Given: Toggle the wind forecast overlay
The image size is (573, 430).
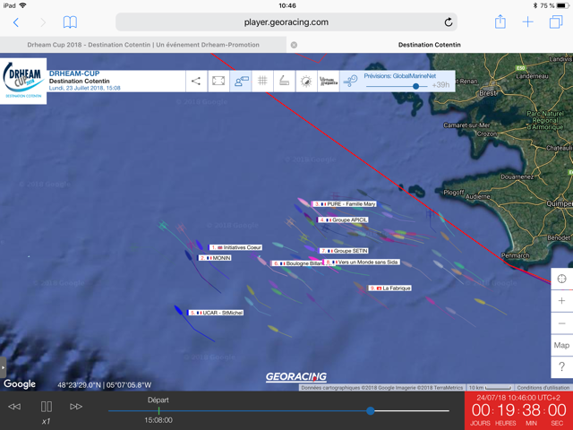Looking at the screenshot, I should click(350, 81).
